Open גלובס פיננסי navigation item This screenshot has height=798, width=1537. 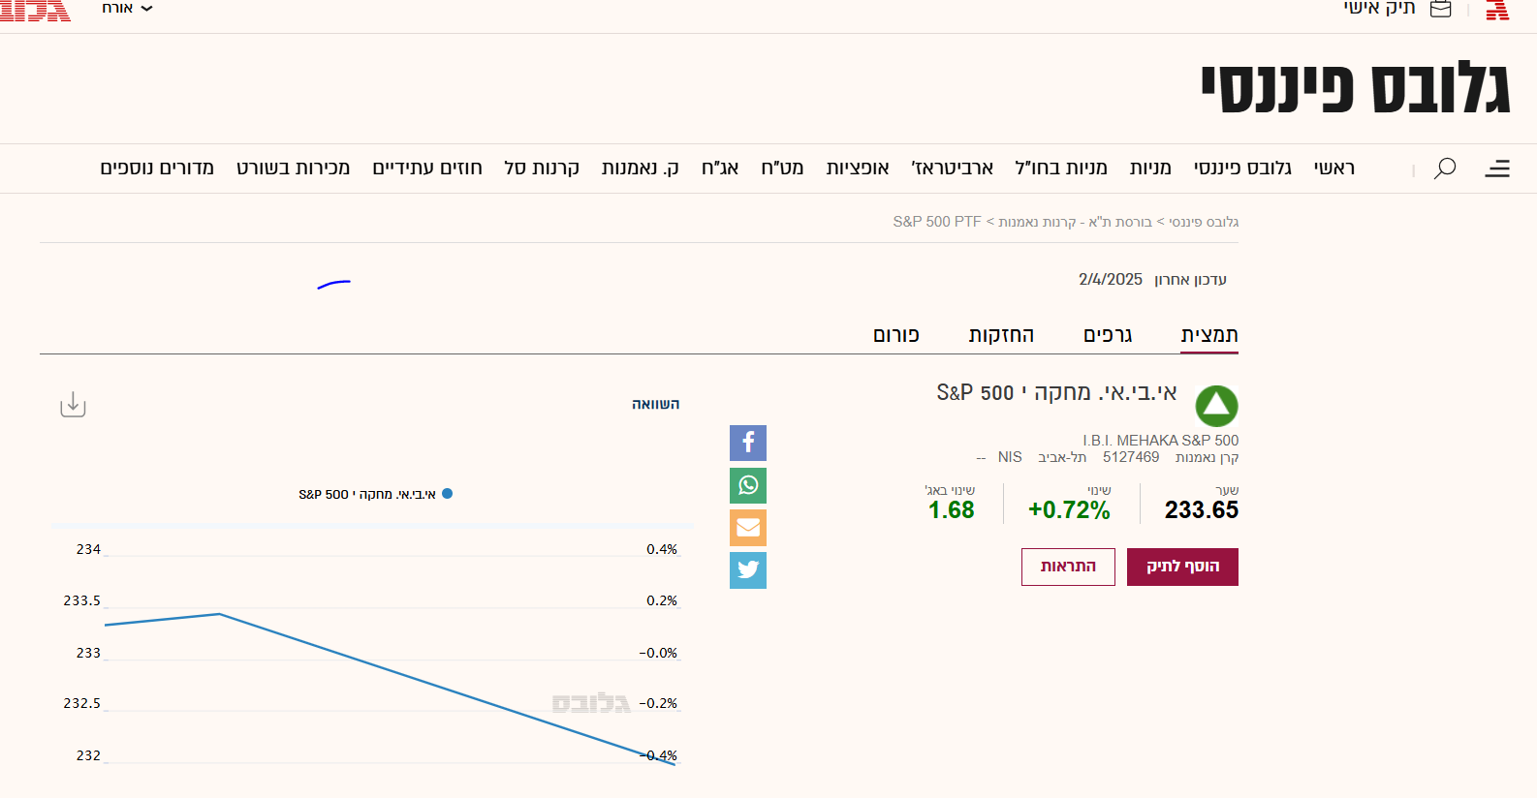coord(1242,169)
